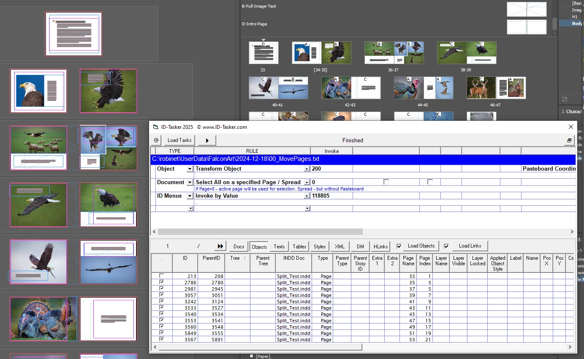This screenshot has height=359, width=584.
Task: Close the ID-Tasker 2025 dialog
Action: click(x=571, y=127)
